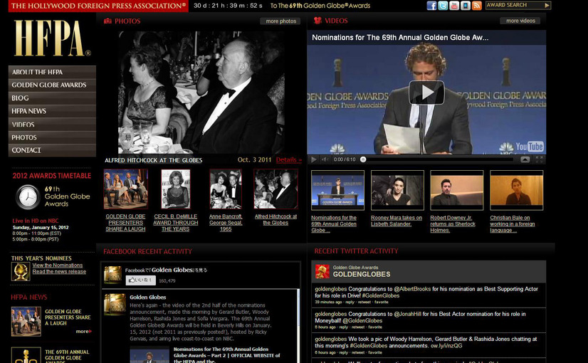
Task: Select Robert Downey Jr. video thumbnail
Action: [457, 190]
